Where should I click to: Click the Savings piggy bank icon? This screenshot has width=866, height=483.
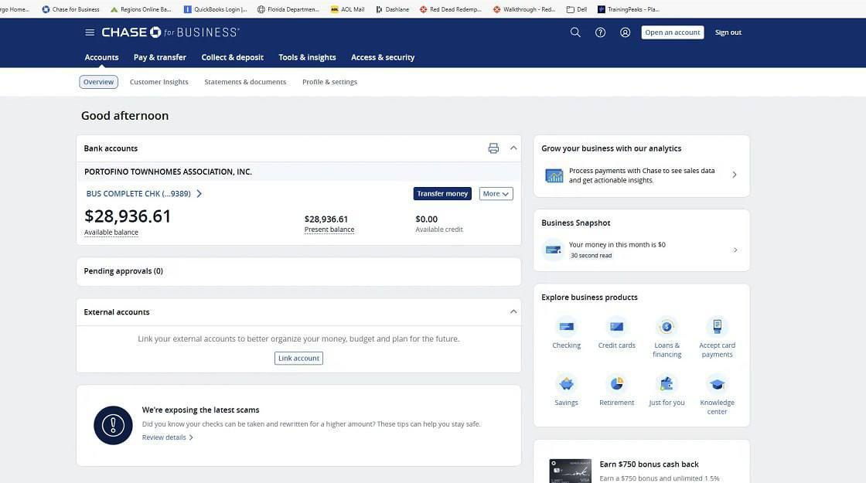tap(566, 384)
